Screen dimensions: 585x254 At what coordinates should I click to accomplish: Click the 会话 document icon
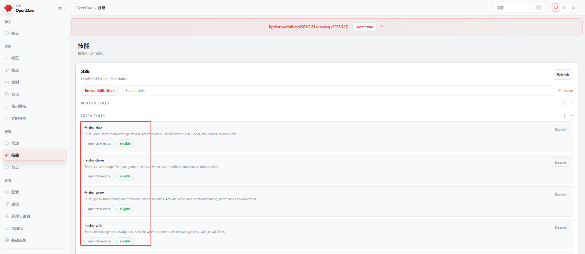(7, 94)
